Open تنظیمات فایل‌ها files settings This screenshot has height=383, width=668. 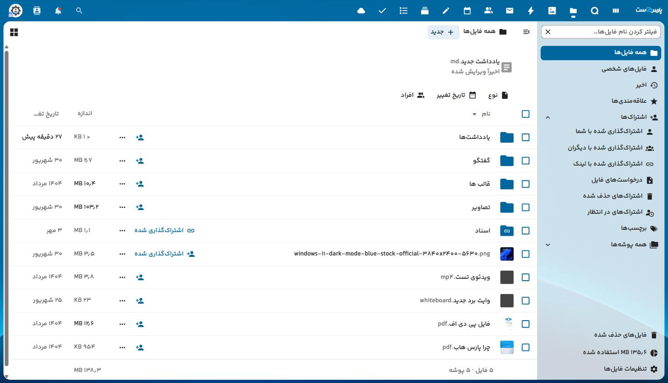pyautogui.click(x=601, y=369)
